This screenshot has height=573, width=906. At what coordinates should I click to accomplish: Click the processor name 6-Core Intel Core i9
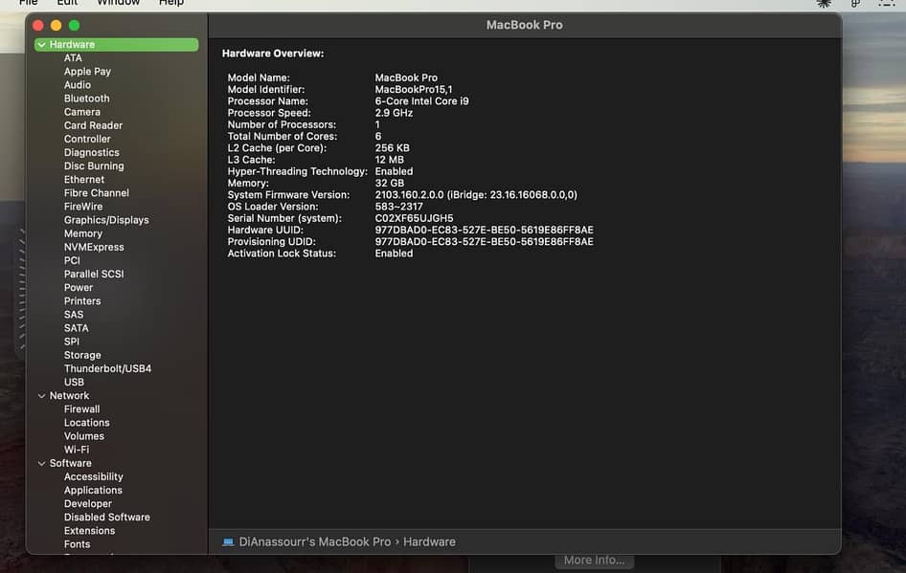(421, 101)
